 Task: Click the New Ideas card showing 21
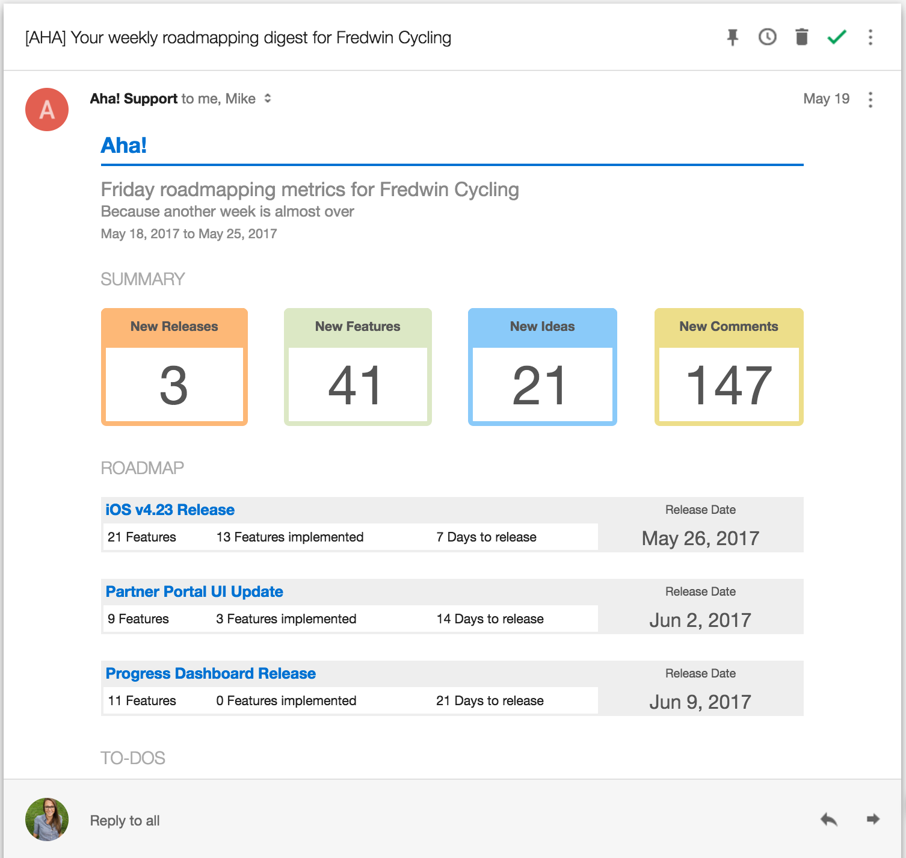[543, 367]
